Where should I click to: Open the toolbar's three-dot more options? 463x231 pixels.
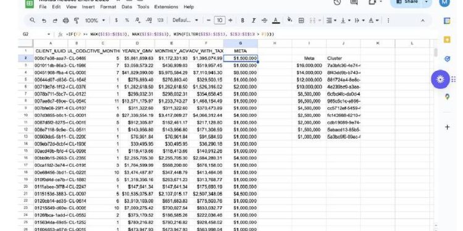(x=388, y=20)
